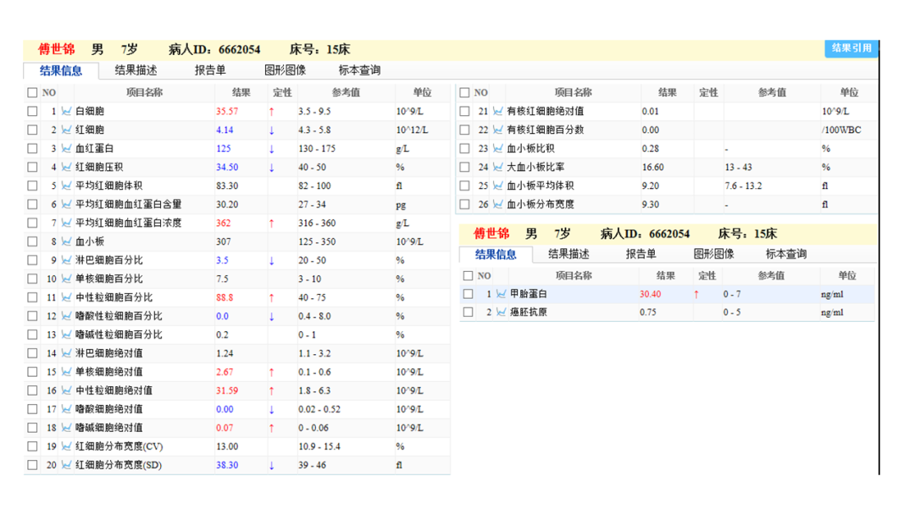Click the chart icon for 血小板比积

pos(498,148)
